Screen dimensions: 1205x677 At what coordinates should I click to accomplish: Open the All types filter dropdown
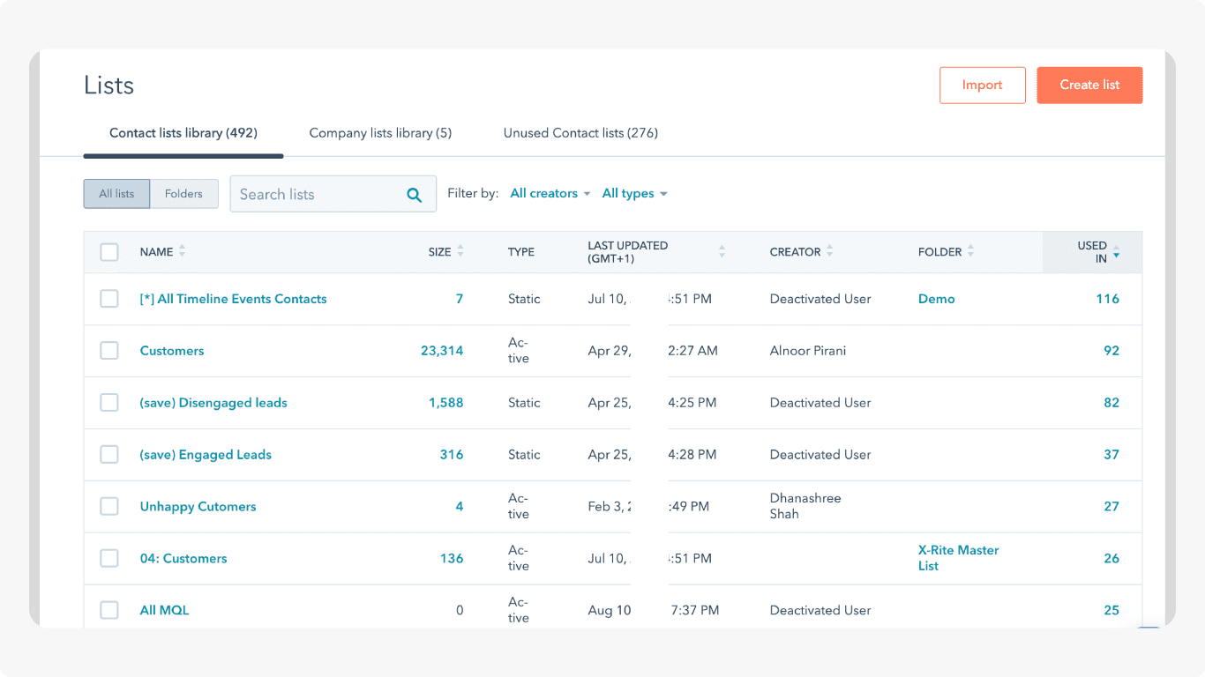pyautogui.click(x=634, y=193)
